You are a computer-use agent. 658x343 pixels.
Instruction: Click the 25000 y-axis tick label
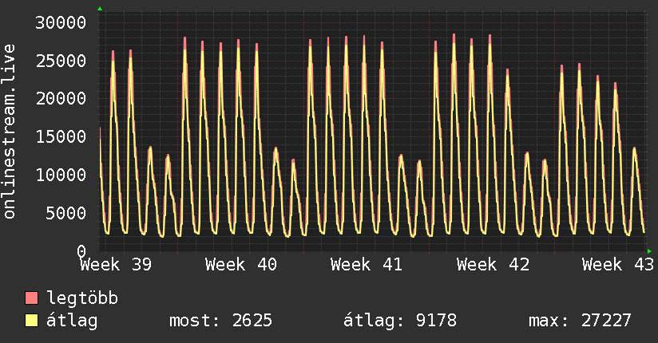click(x=61, y=61)
